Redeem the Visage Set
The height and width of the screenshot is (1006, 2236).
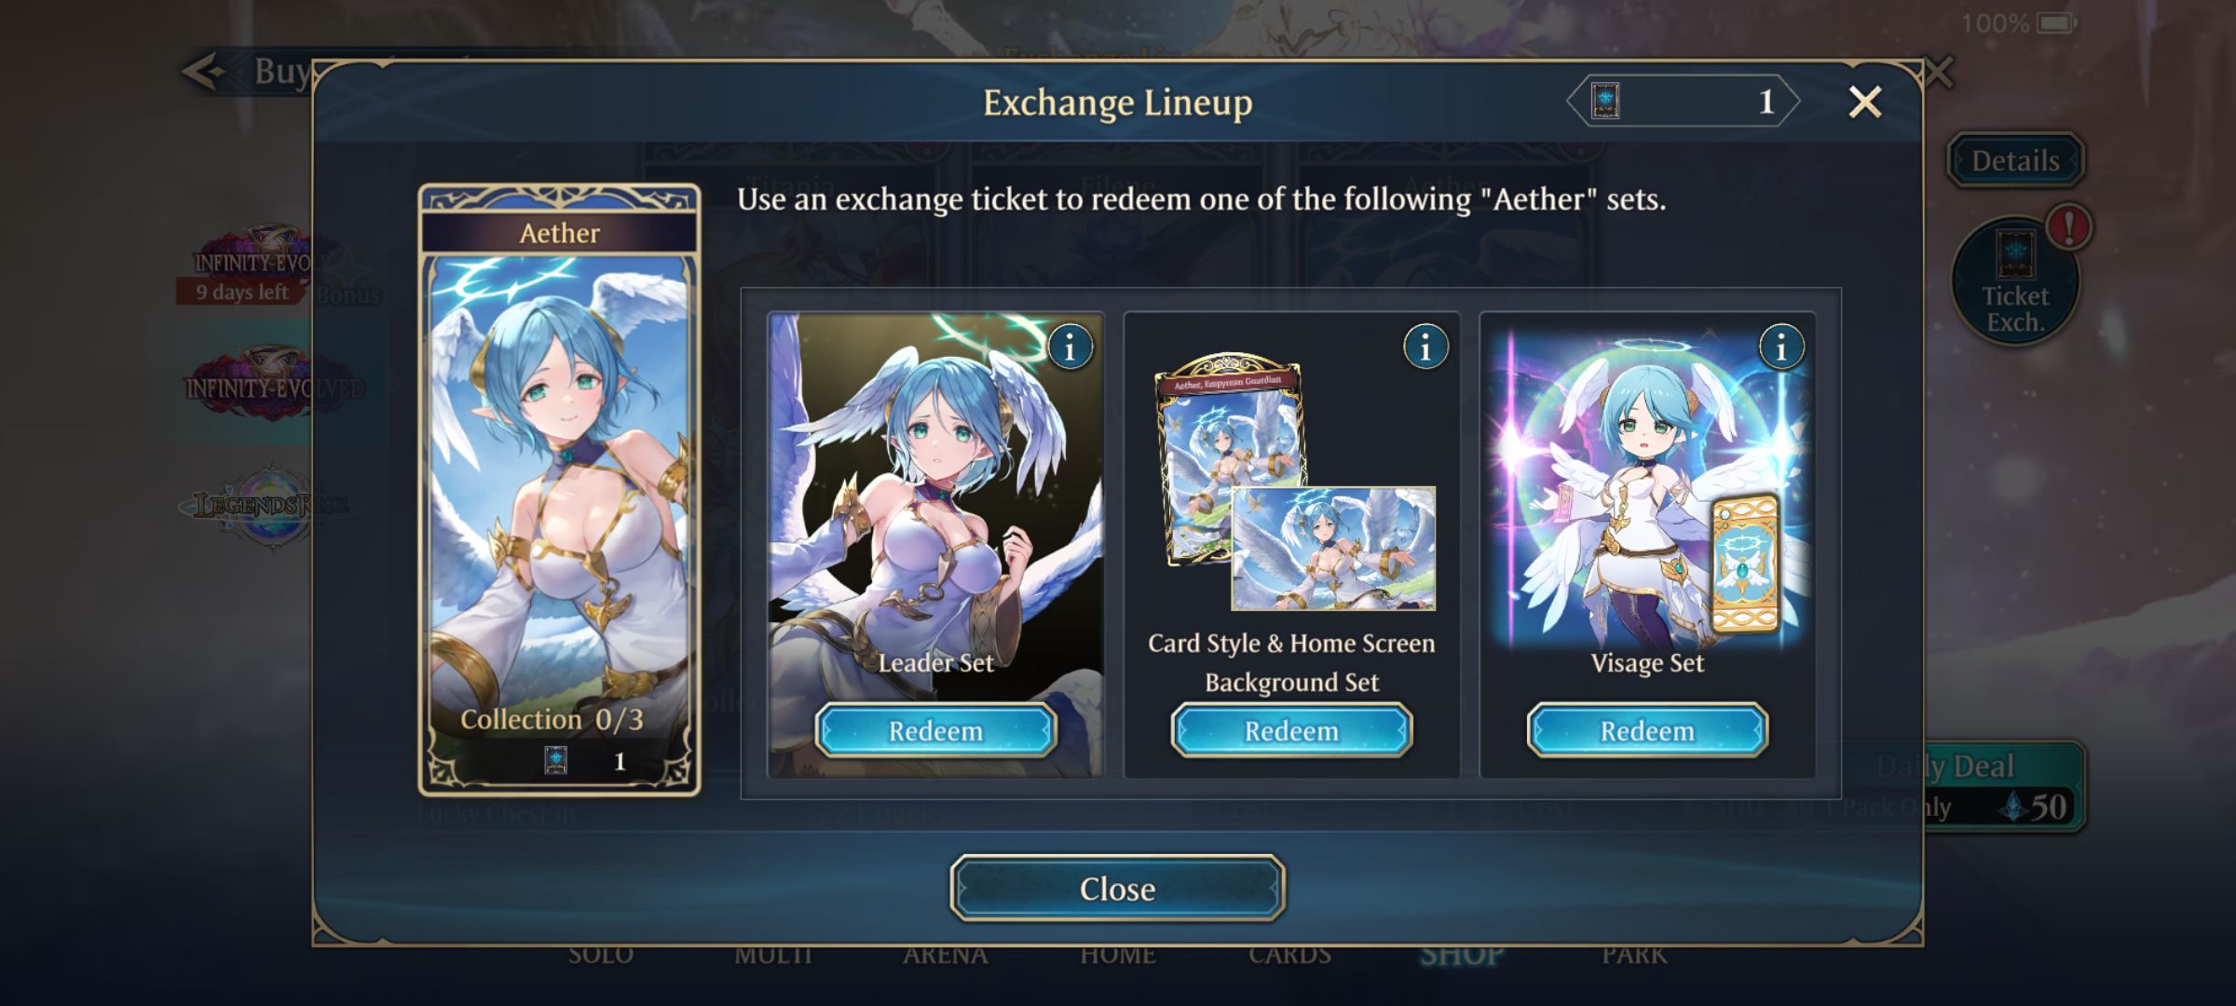coord(1647,730)
